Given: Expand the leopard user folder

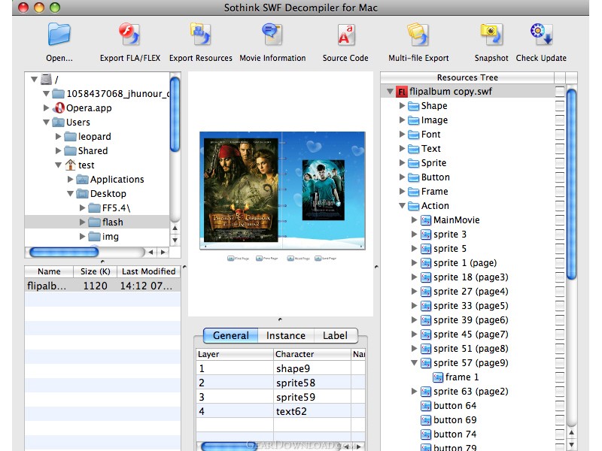Looking at the screenshot, I should coord(59,136).
